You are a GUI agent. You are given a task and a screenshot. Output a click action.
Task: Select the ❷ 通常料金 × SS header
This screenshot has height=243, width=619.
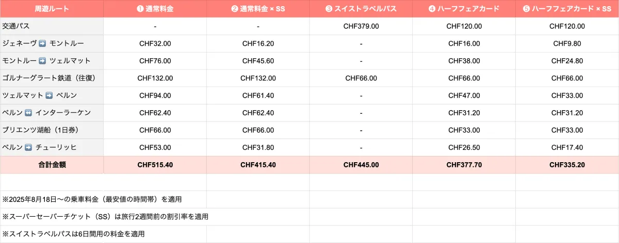258,9
